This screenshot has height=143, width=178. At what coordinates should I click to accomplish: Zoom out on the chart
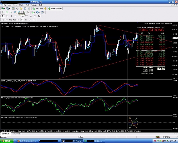coord(19,12)
